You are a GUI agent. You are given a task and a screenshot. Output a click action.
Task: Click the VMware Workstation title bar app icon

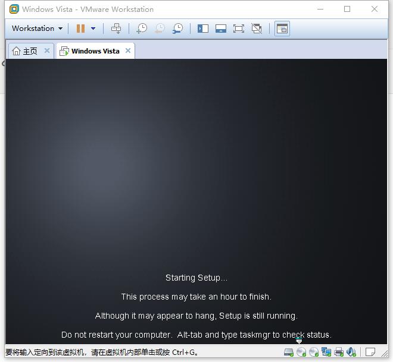[x=14, y=9]
